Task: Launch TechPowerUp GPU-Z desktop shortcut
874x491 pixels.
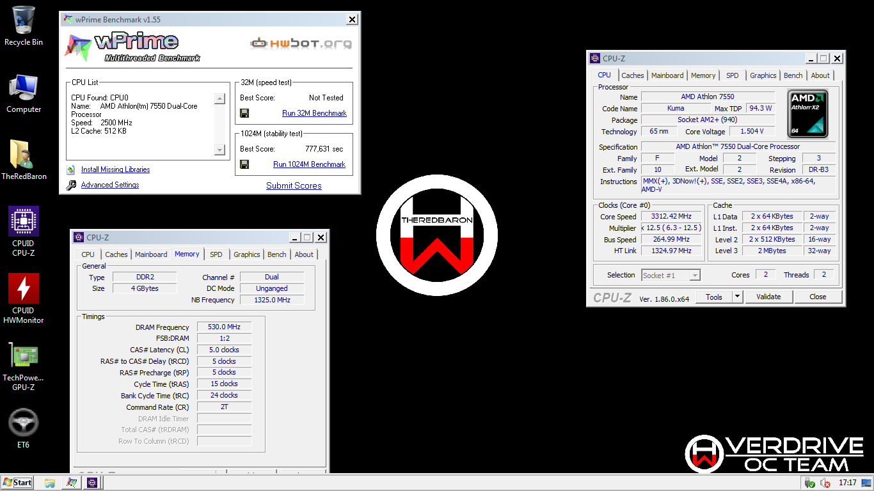Action: coord(24,366)
